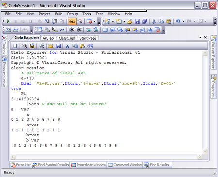This screenshot has width=218, height=177.
Task: Click the horizontal scrollbar right arrow
Action: (200, 157)
